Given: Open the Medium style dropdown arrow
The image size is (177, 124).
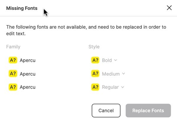Looking at the screenshot, I should [123, 74].
